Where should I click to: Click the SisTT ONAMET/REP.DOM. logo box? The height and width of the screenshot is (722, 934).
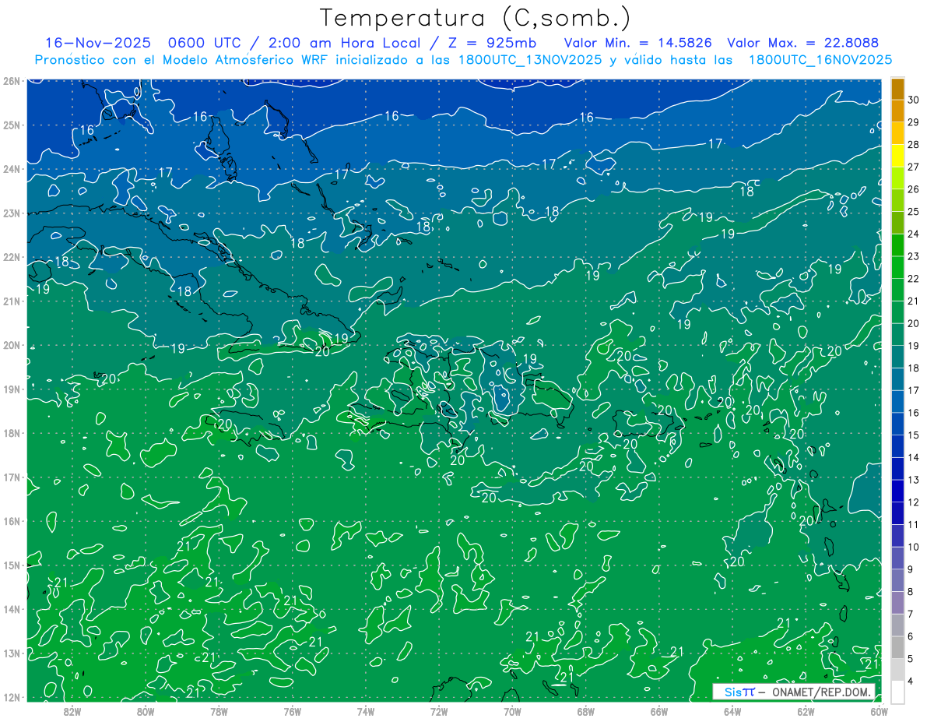click(795, 692)
